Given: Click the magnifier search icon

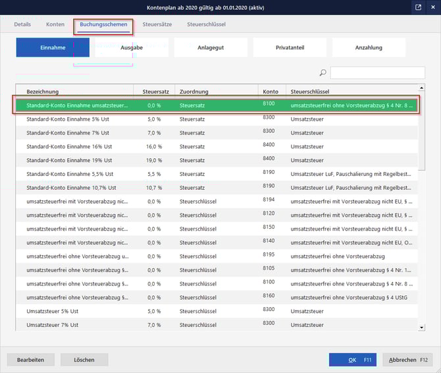Looking at the screenshot, I should [x=323, y=72].
